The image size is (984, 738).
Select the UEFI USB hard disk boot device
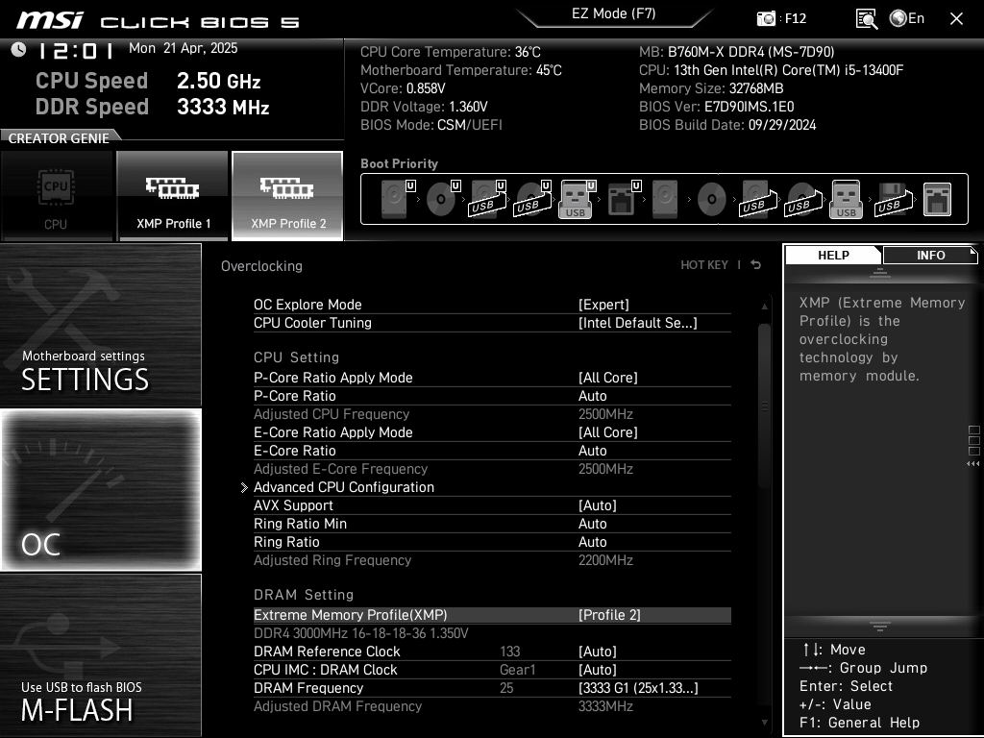[487, 199]
